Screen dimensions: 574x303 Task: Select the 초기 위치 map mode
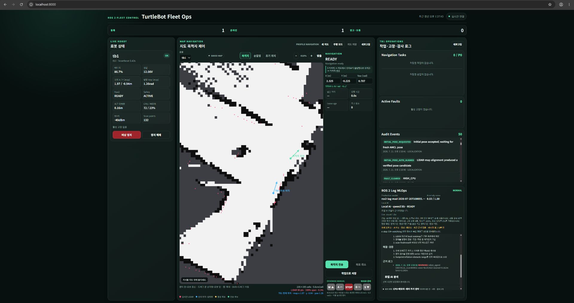click(x=271, y=56)
